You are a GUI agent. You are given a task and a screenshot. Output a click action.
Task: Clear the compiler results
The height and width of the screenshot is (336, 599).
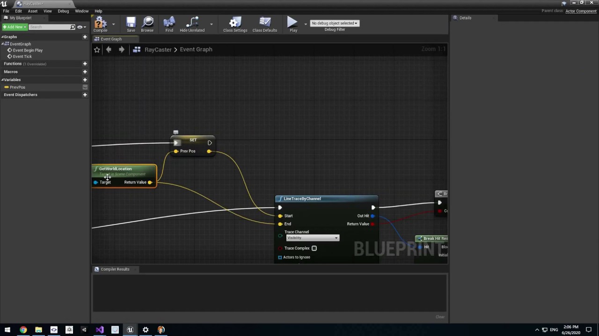coord(440,317)
